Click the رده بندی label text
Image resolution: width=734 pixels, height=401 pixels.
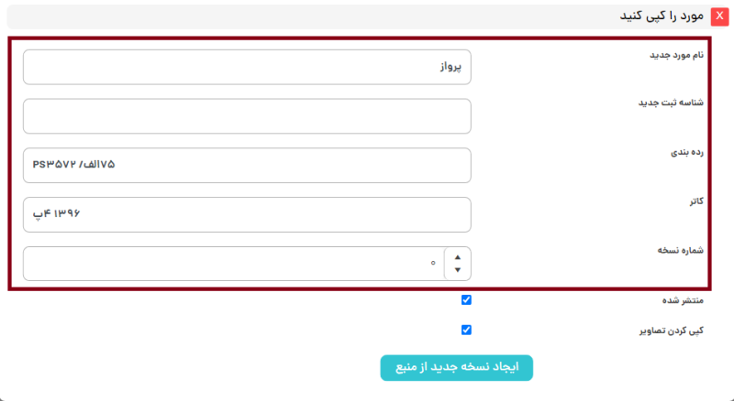685,152
